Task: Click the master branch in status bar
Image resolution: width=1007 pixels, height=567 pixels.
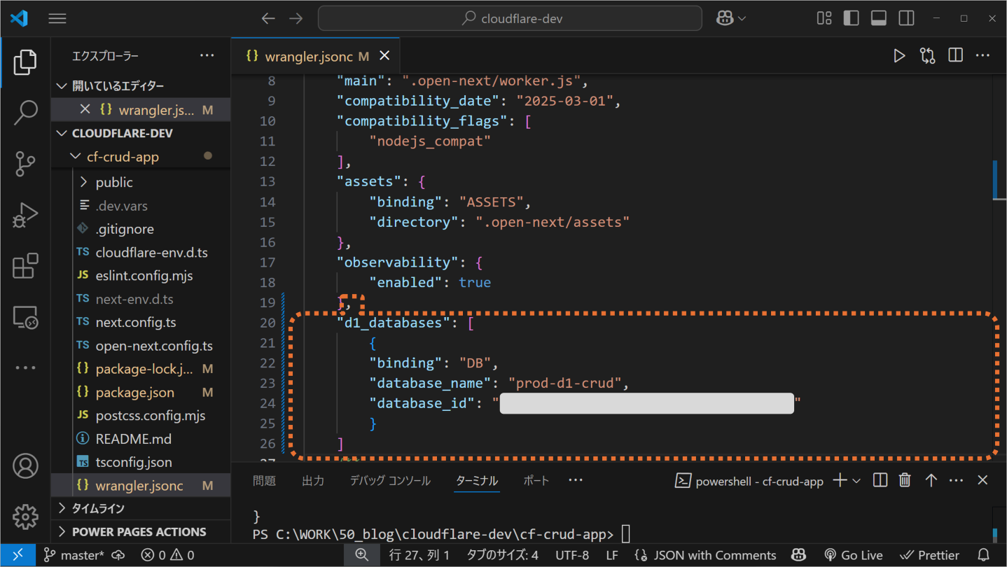Action: pos(74,555)
